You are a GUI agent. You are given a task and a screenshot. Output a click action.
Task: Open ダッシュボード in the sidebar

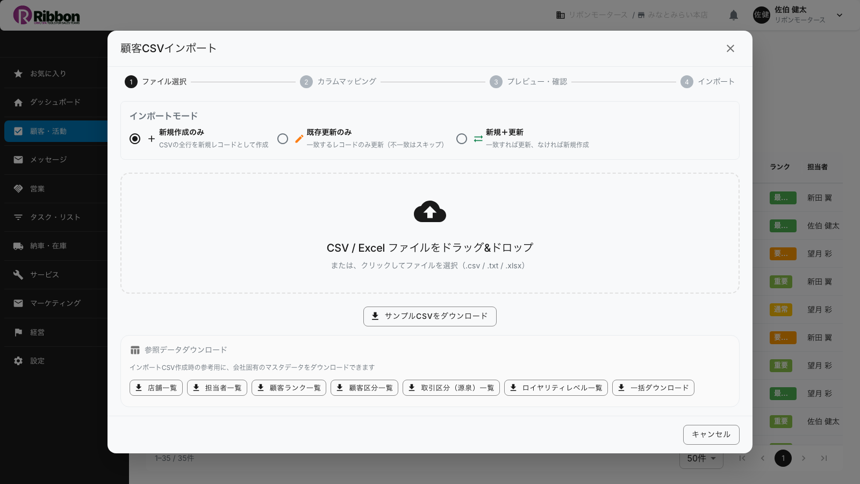pyautogui.click(x=56, y=102)
